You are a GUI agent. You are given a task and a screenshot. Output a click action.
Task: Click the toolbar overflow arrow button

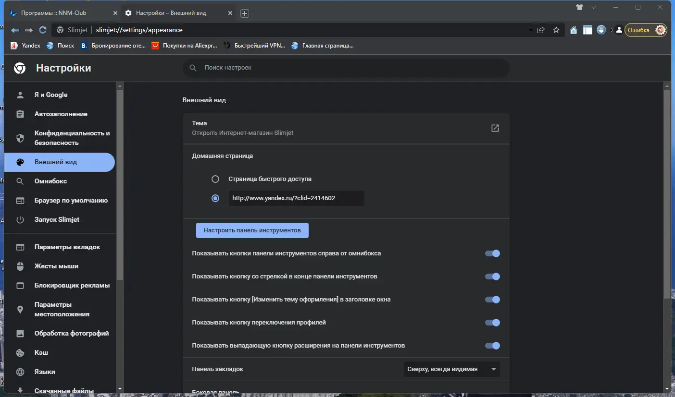pyautogui.click(x=612, y=30)
